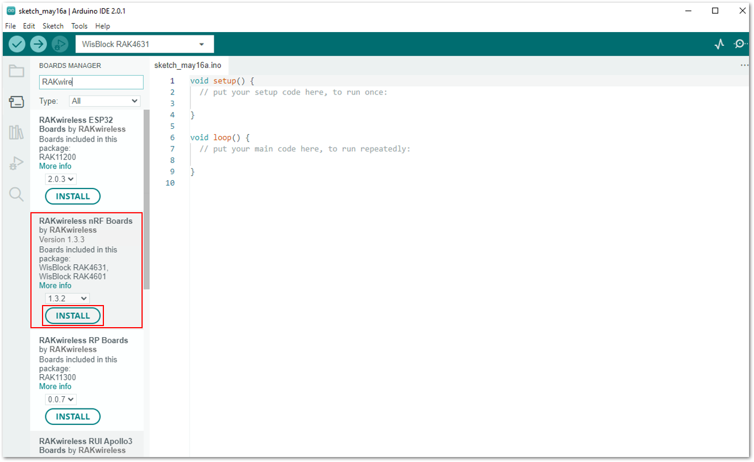Maximize the Arduino IDE window
The width and height of the screenshot is (754, 462).
pyautogui.click(x=715, y=11)
